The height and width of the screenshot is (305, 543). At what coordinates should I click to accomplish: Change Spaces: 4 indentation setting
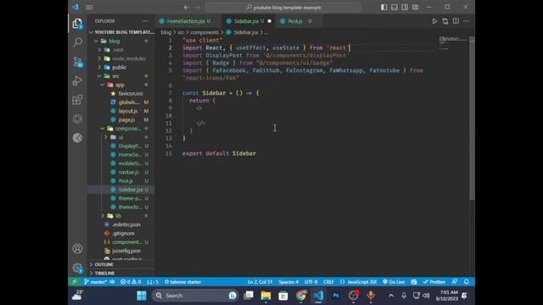[288, 282]
